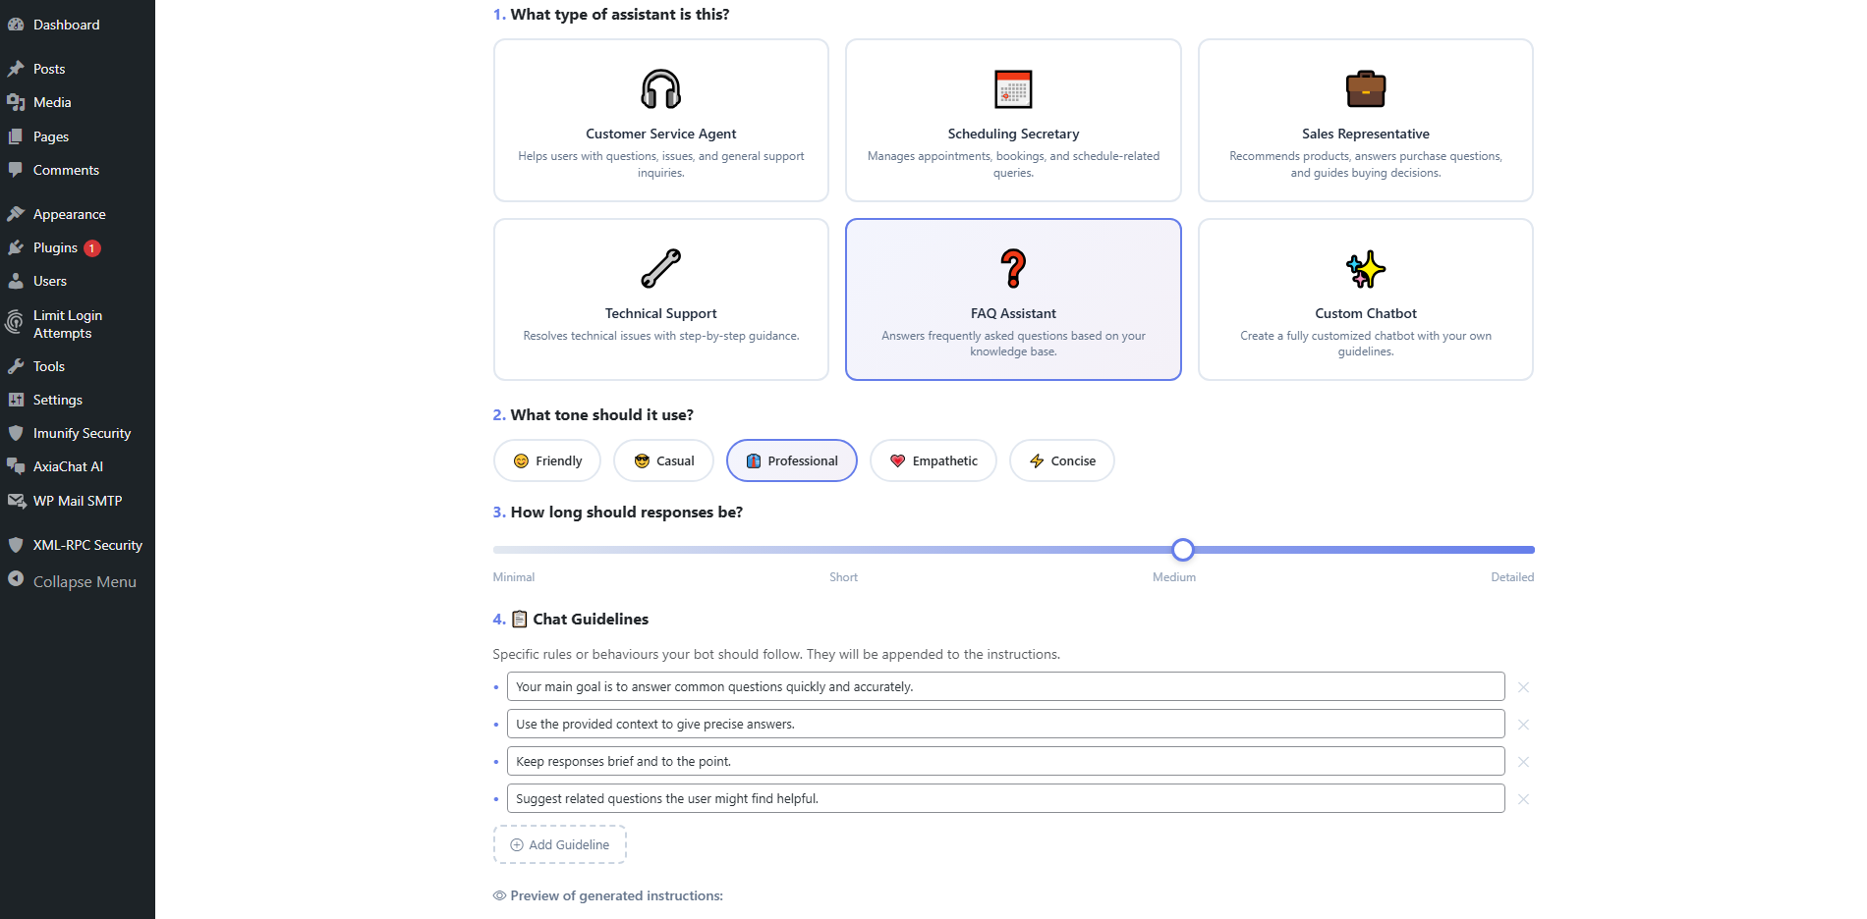This screenshot has width=1867, height=919.
Task: Select the Technical Support wrench icon
Action: coord(660,268)
